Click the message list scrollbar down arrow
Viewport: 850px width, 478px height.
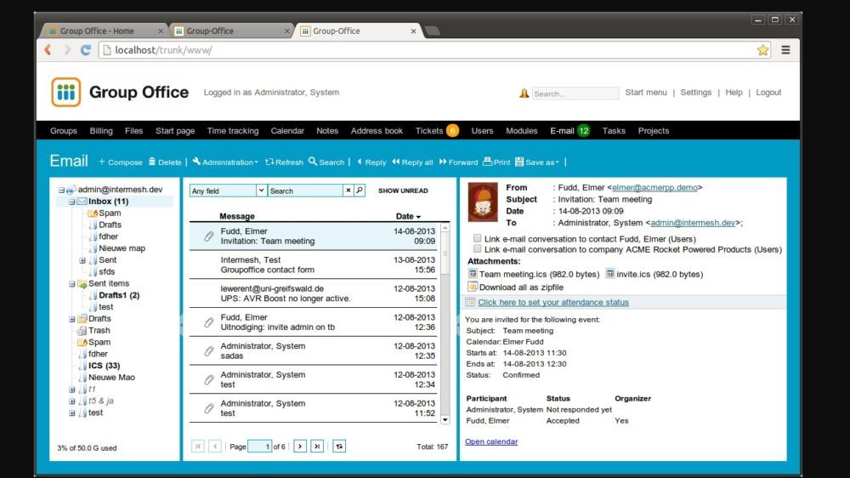click(445, 419)
